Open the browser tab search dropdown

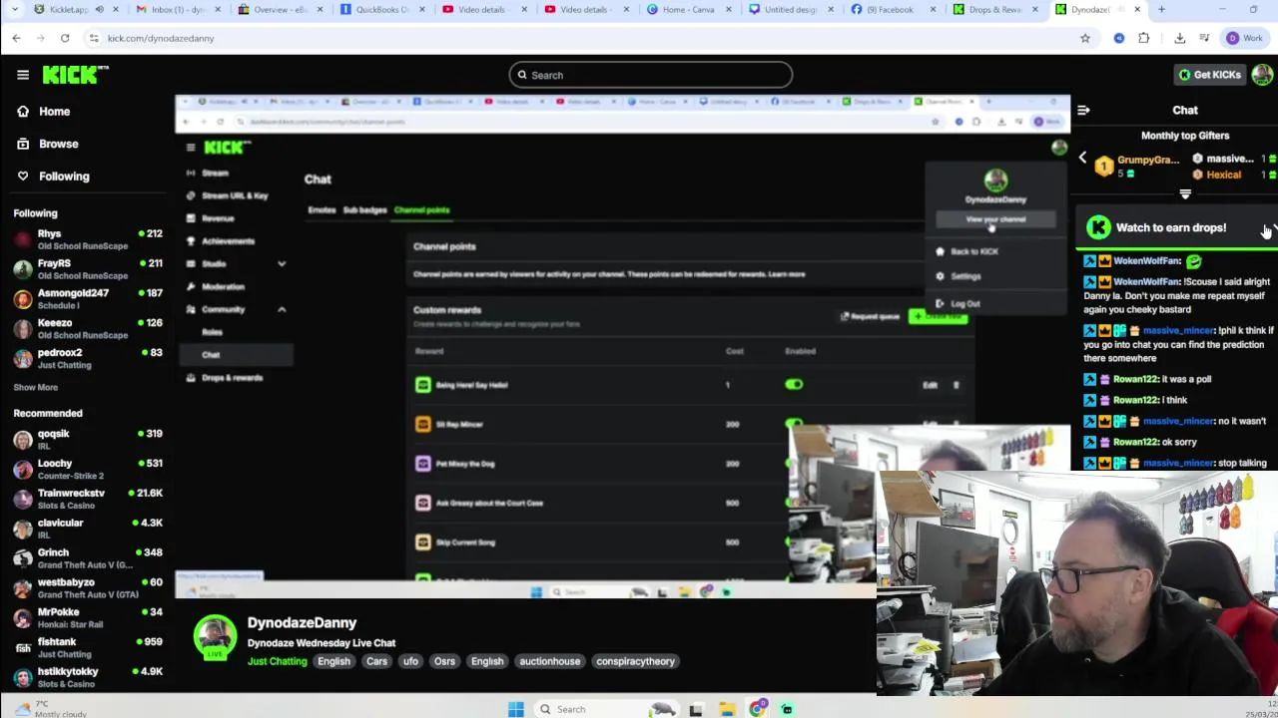15,10
